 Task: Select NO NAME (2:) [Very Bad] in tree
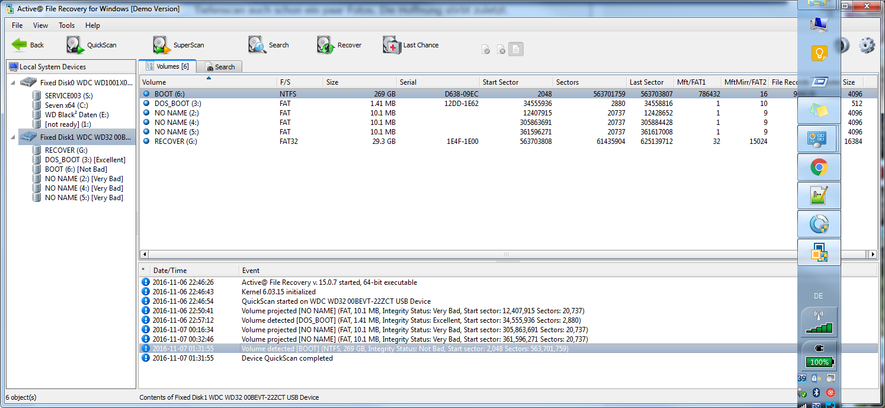click(x=84, y=178)
